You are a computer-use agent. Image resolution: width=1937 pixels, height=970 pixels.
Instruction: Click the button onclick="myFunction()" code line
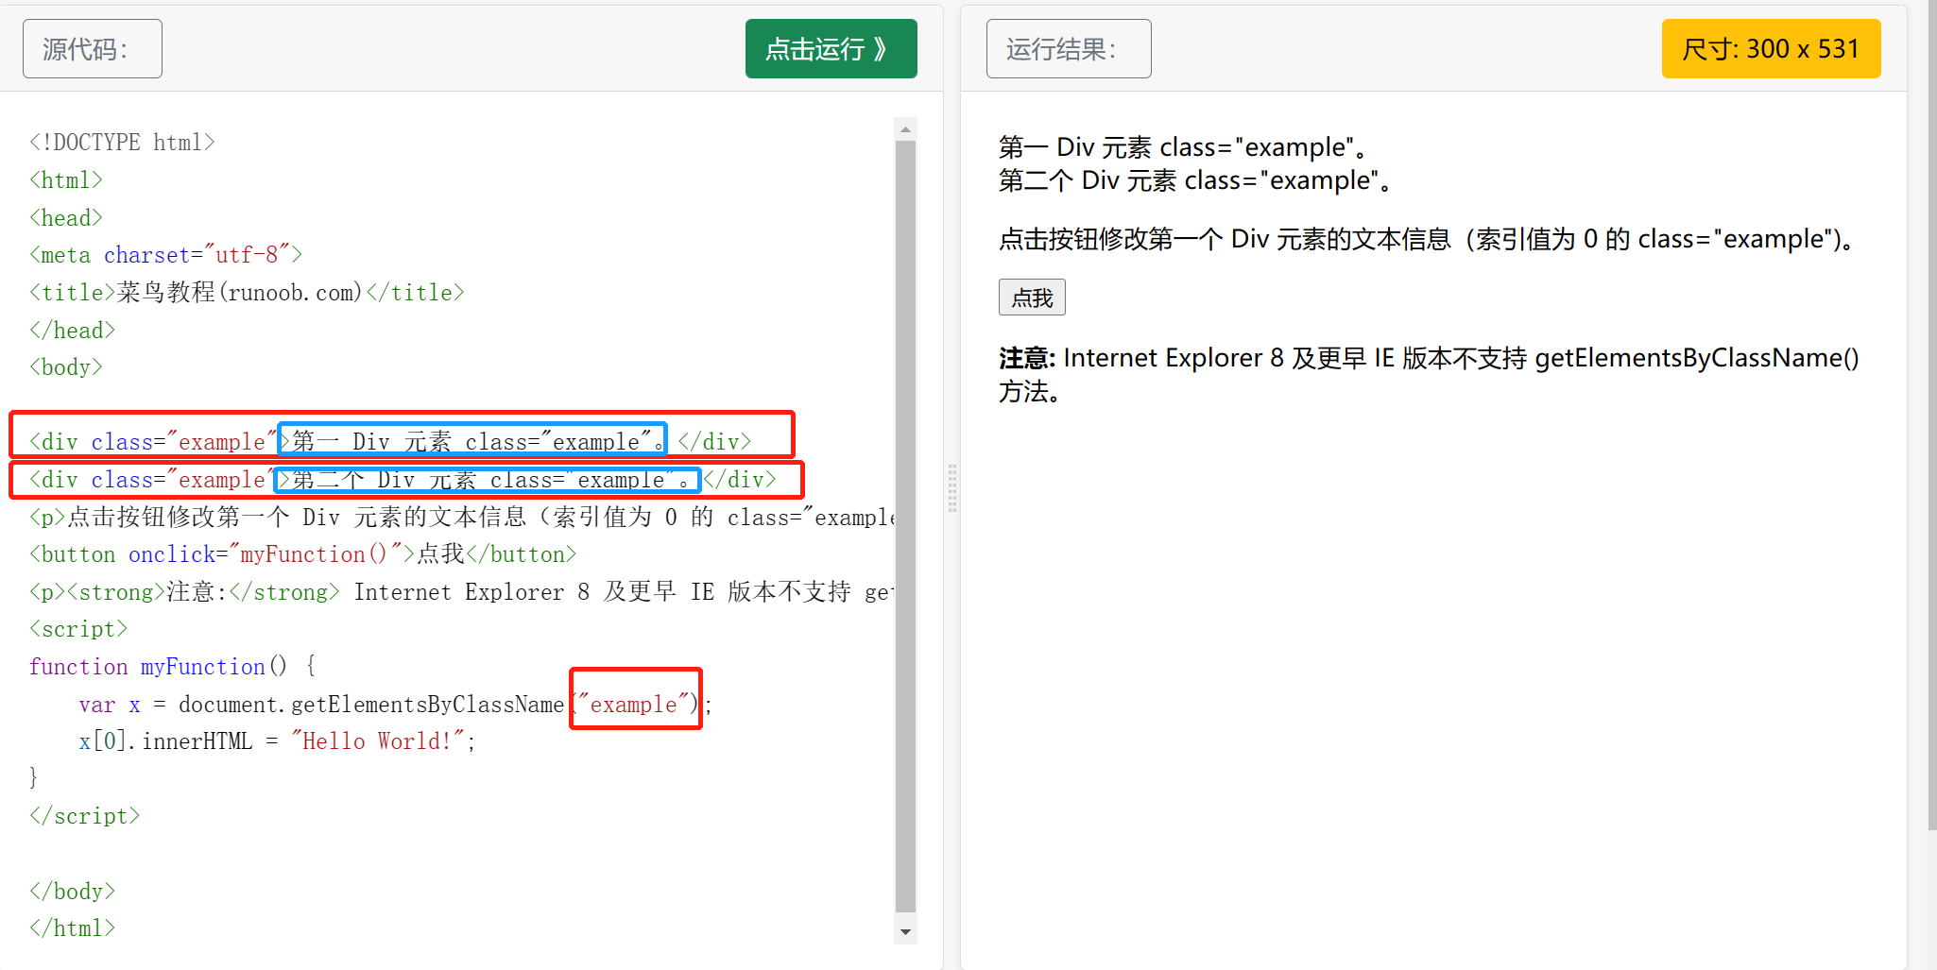point(302,554)
